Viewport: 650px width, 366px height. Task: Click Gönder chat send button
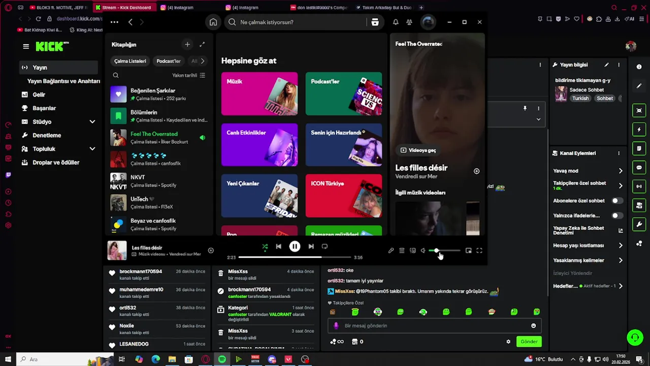point(529,342)
